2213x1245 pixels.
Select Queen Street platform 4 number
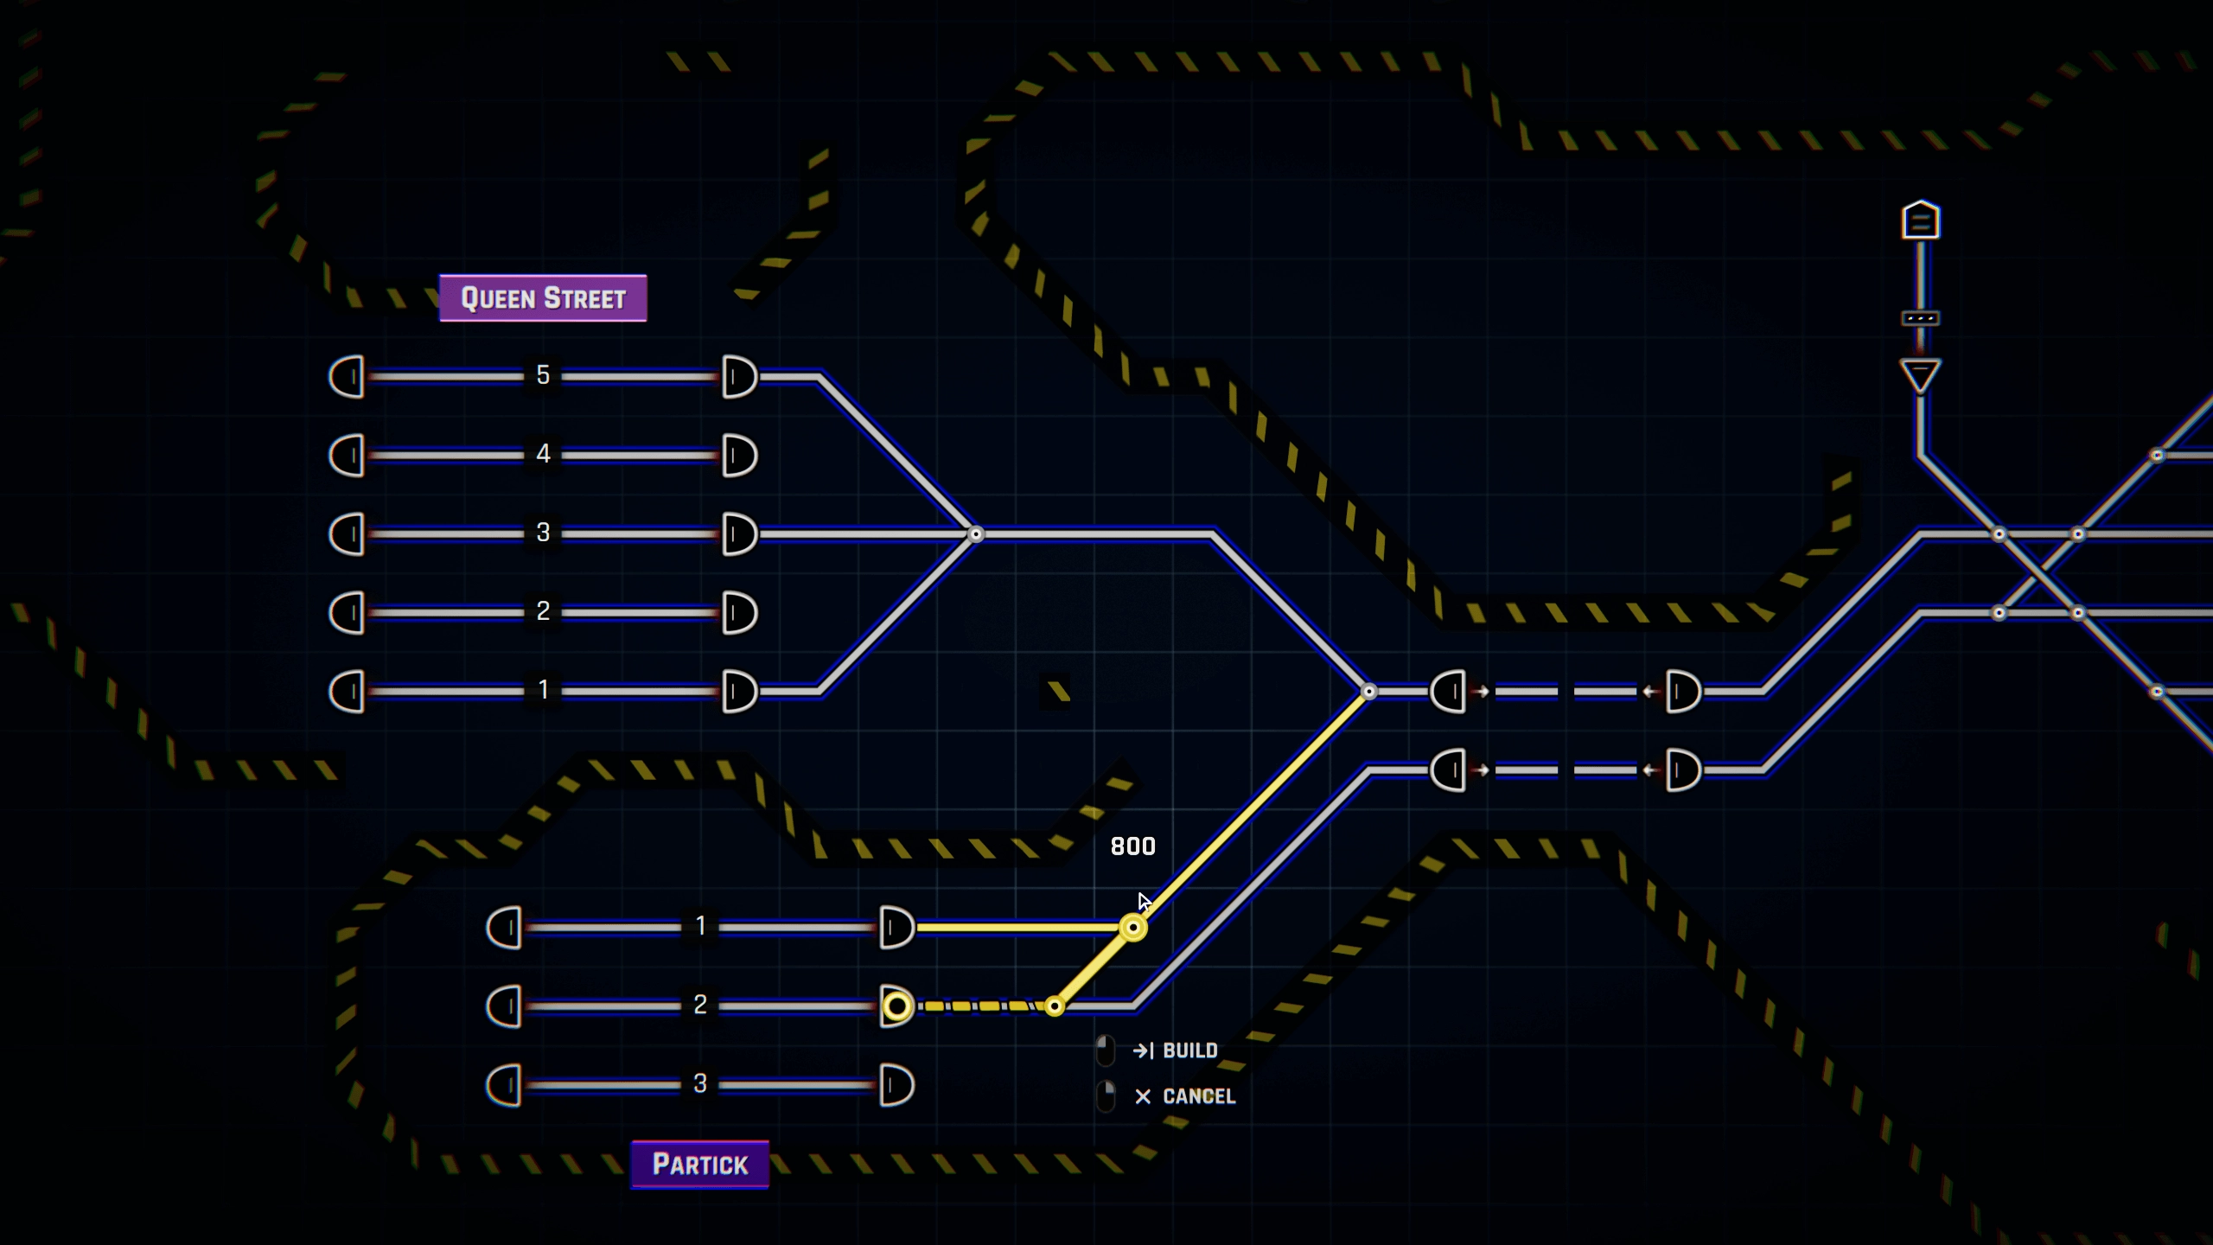click(543, 454)
